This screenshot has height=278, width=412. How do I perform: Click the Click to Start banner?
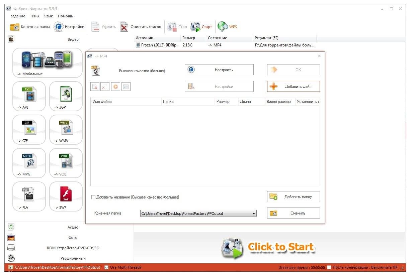coord(268,248)
